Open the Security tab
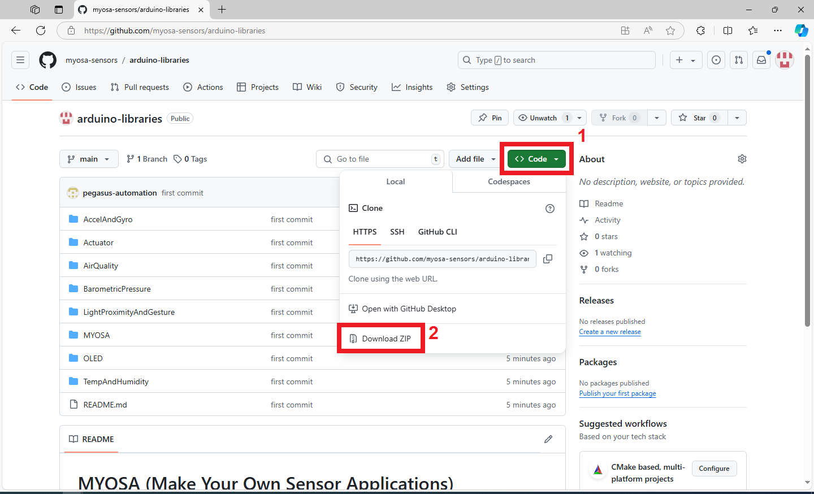This screenshot has height=494, width=814. click(357, 87)
